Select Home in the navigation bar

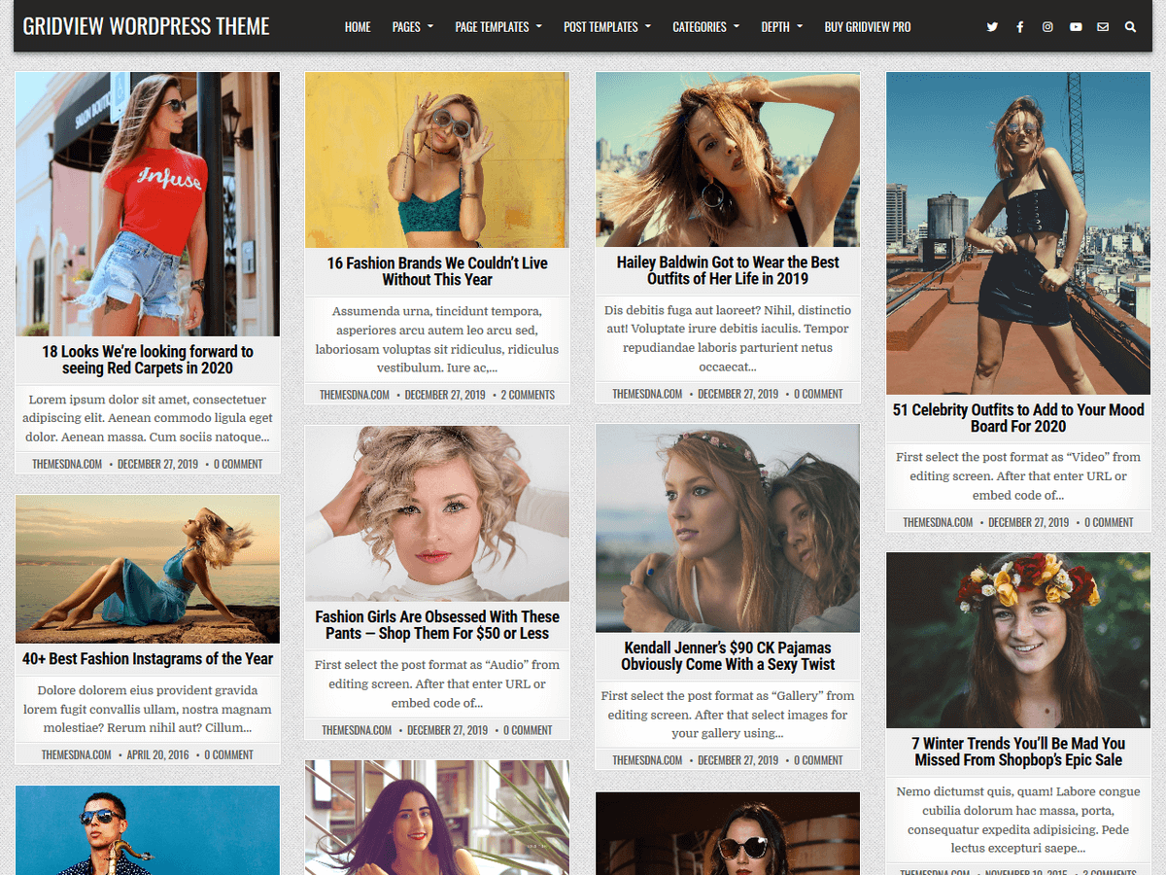pyautogui.click(x=358, y=26)
